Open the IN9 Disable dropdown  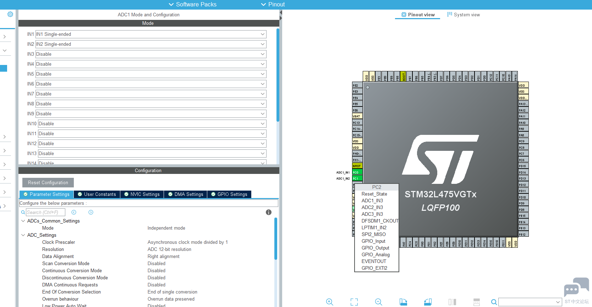point(151,114)
